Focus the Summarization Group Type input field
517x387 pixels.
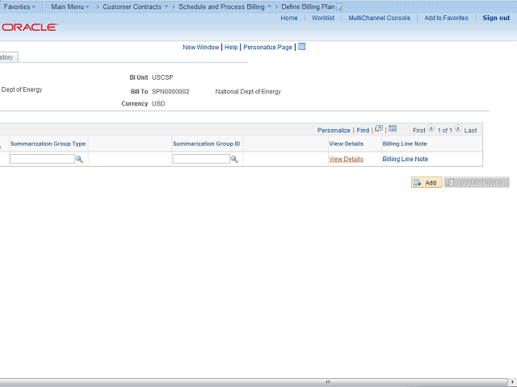[x=42, y=159]
